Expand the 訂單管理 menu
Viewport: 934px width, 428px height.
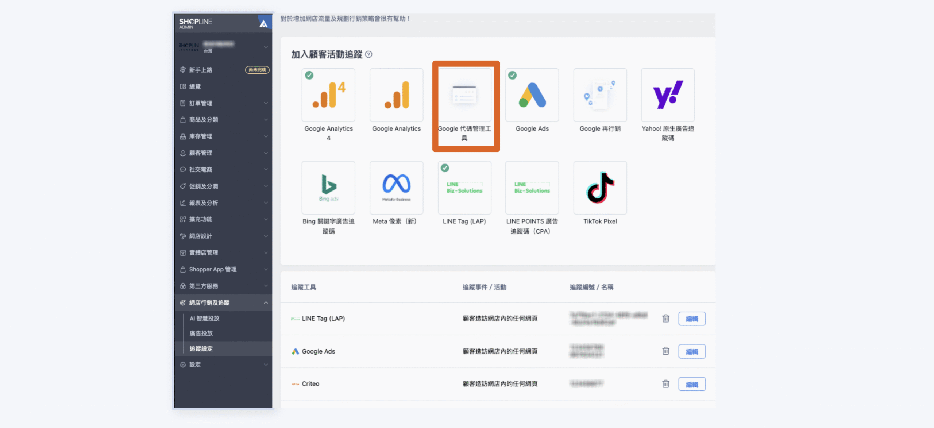(x=223, y=103)
